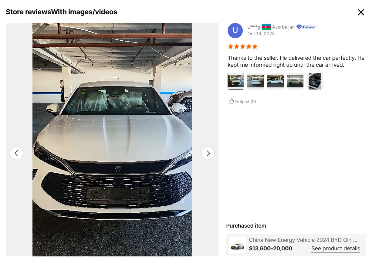
Task: Click the fifth orange rating star
Action: [255, 46]
